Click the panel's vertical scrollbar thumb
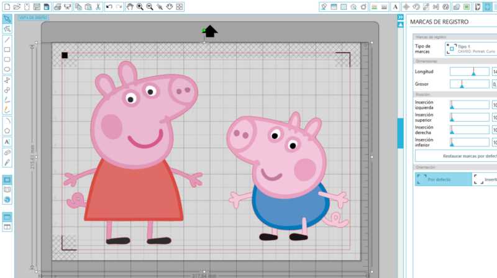 click(401, 133)
